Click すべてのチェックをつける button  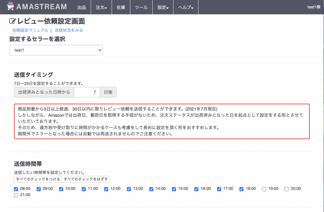coord(38,179)
